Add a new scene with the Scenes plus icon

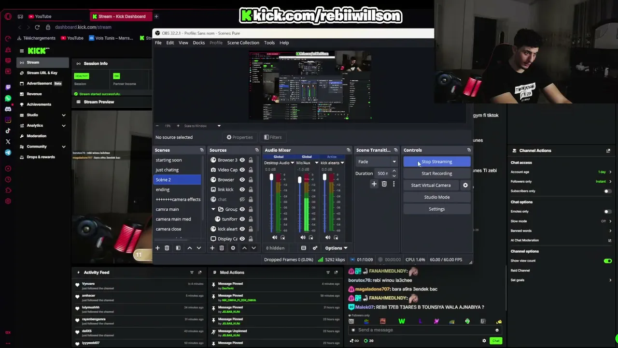(157, 248)
